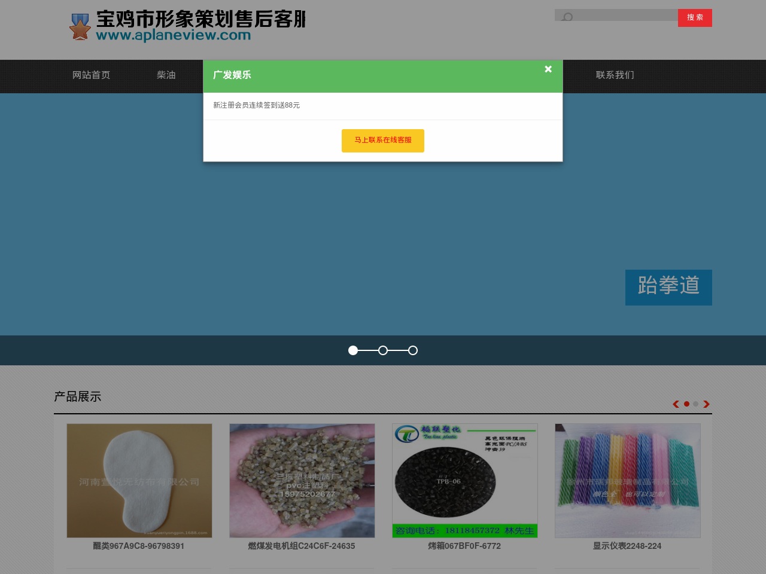Close the 广发娱乐 popup dialog
The image size is (766, 574).
pyautogui.click(x=548, y=69)
